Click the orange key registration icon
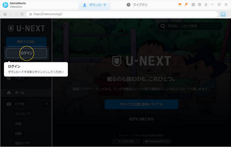 [x=186, y=5]
